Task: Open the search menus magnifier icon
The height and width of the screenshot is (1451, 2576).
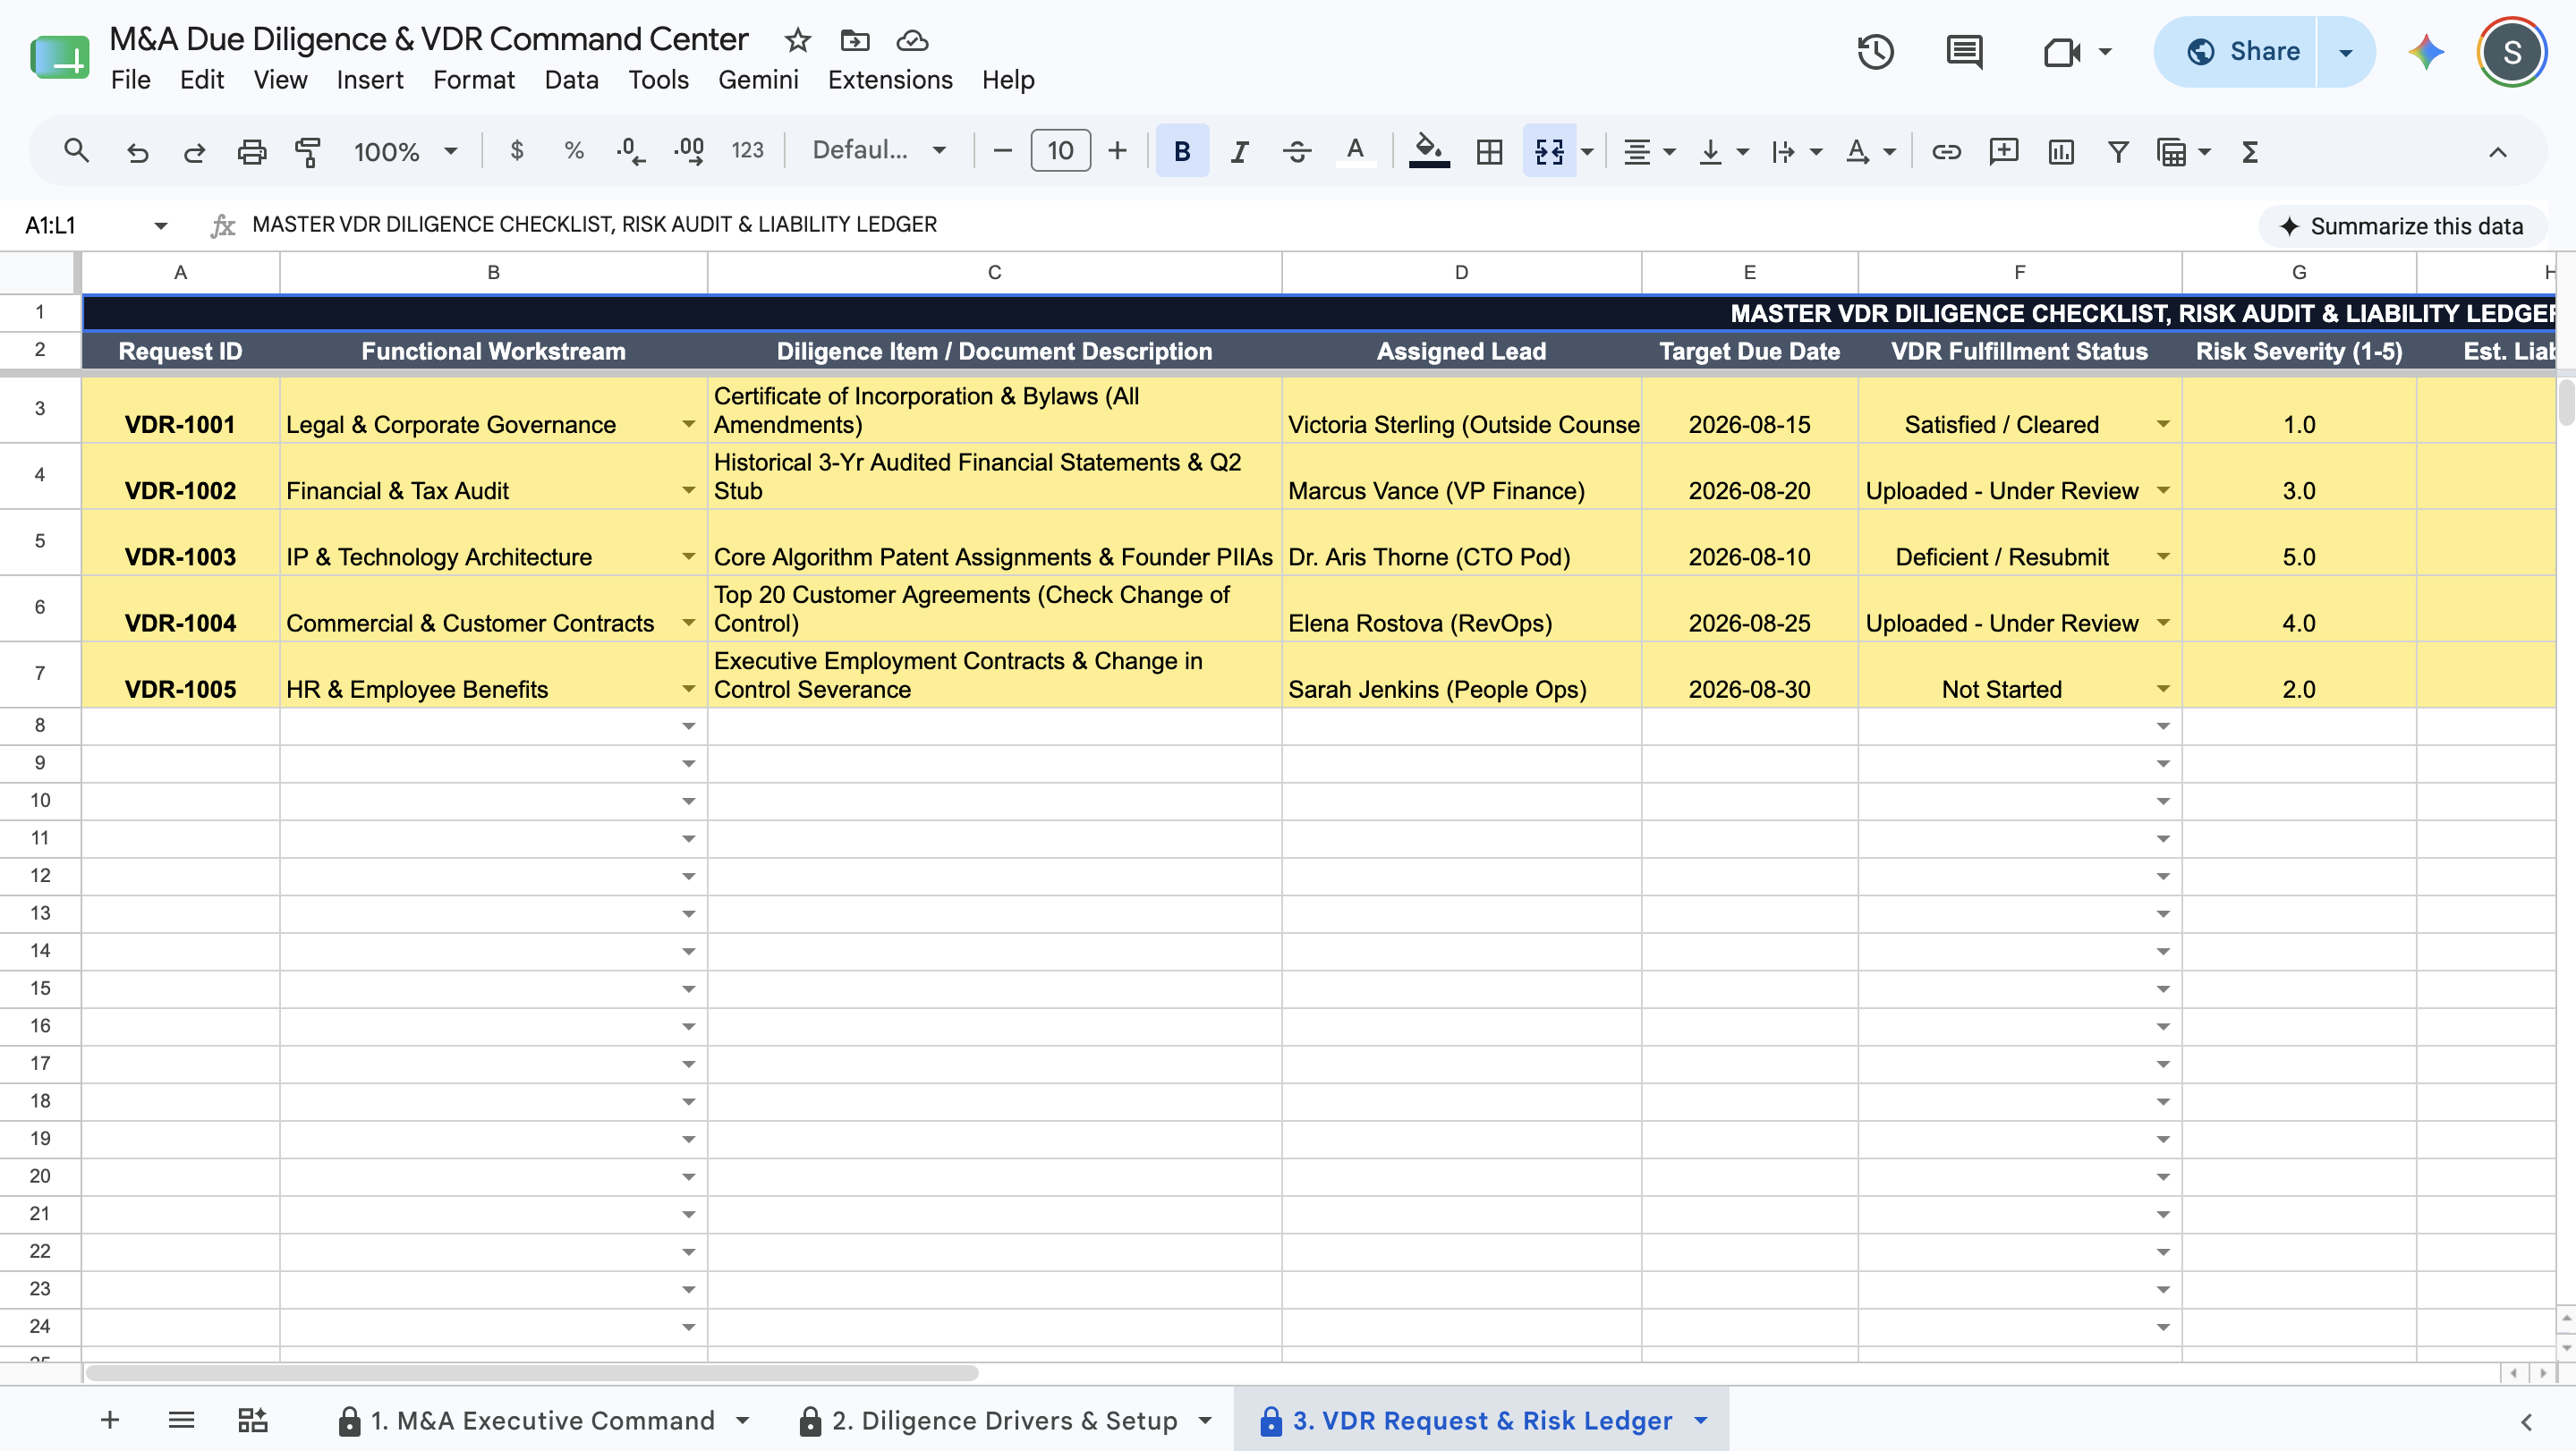Action: (76, 151)
